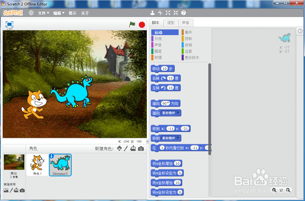
Task: Click seconds value in 秒内滑行到 block
Action: pyautogui.click(x=162, y=148)
